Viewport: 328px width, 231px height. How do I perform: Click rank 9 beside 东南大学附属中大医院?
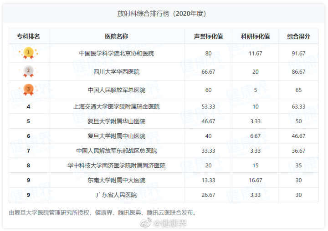coord(28,180)
